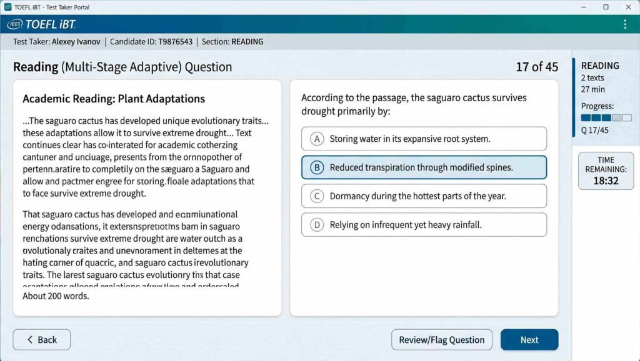Click the Review/Flag Question button
Screen dimensions: 640x361
click(x=442, y=340)
